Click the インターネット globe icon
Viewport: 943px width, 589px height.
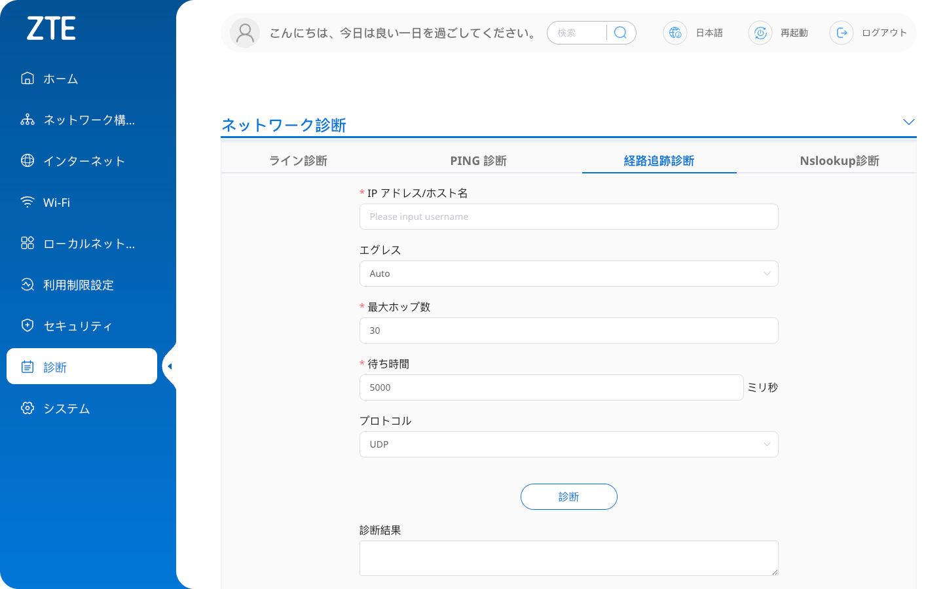27,160
